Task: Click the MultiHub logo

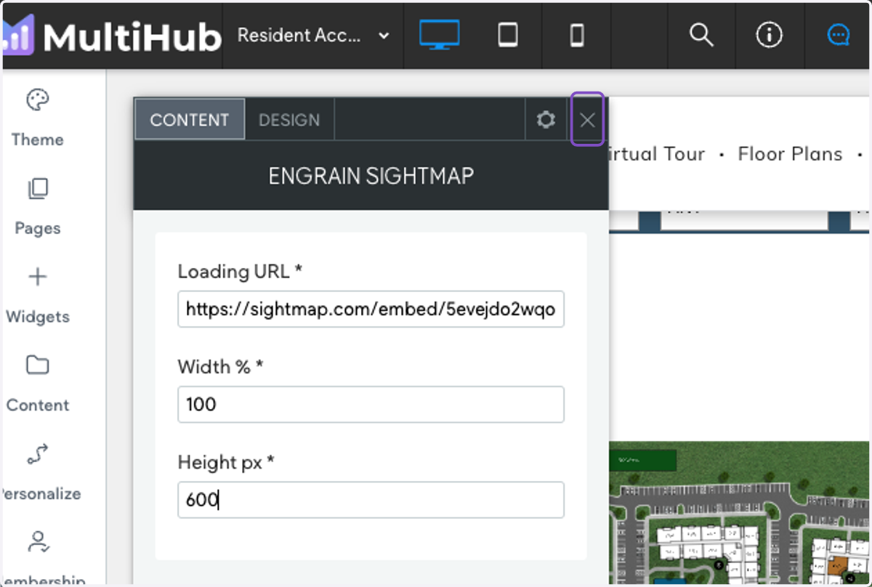Action: [x=111, y=36]
